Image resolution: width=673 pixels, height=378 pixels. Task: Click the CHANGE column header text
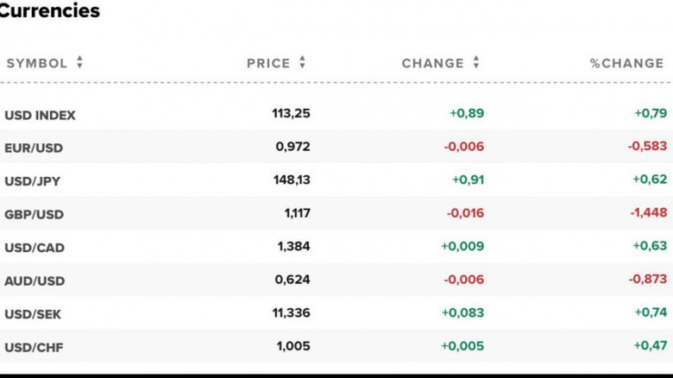click(432, 63)
